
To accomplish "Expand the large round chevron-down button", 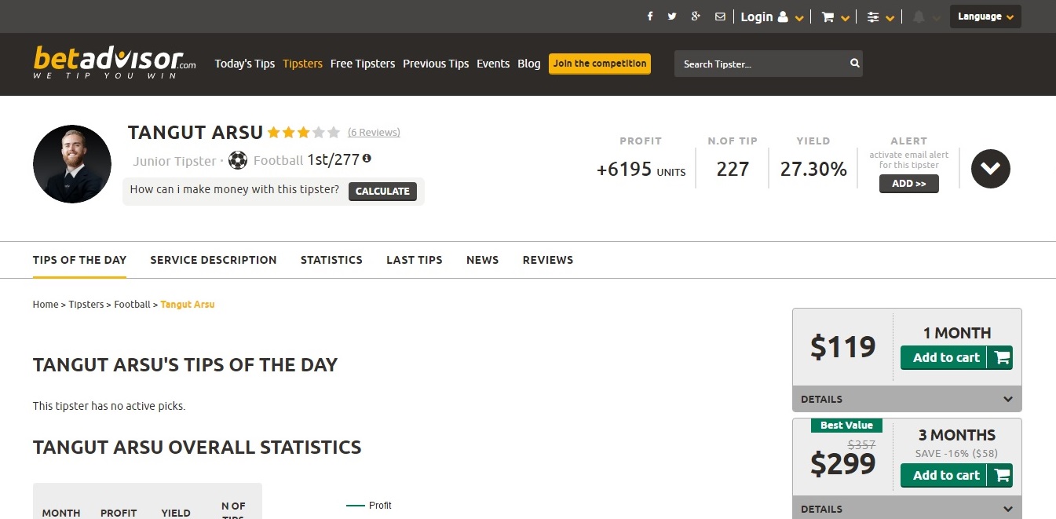I will tap(990, 168).
